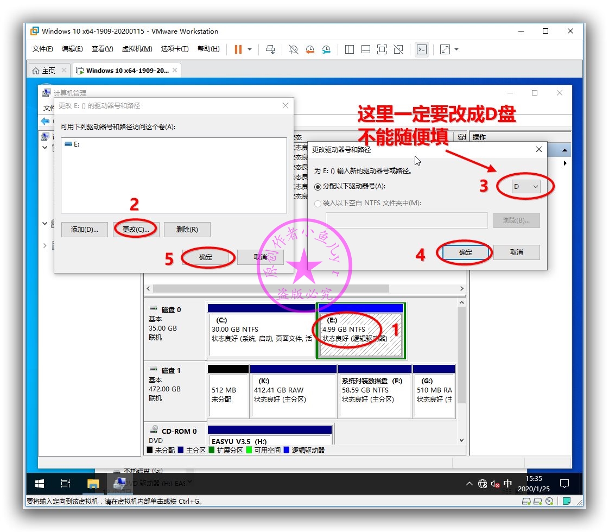Show hidden system tray icons
609x532 pixels.
(469, 484)
